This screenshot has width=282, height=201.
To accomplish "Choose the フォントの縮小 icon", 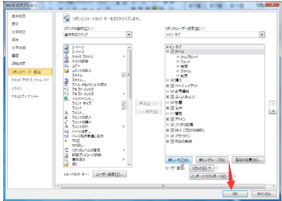I will [66, 122].
